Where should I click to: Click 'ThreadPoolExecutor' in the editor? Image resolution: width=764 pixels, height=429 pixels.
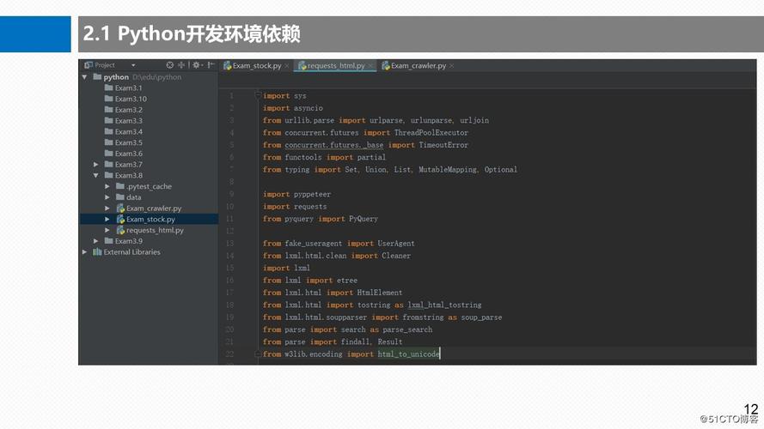click(x=431, y=133)
